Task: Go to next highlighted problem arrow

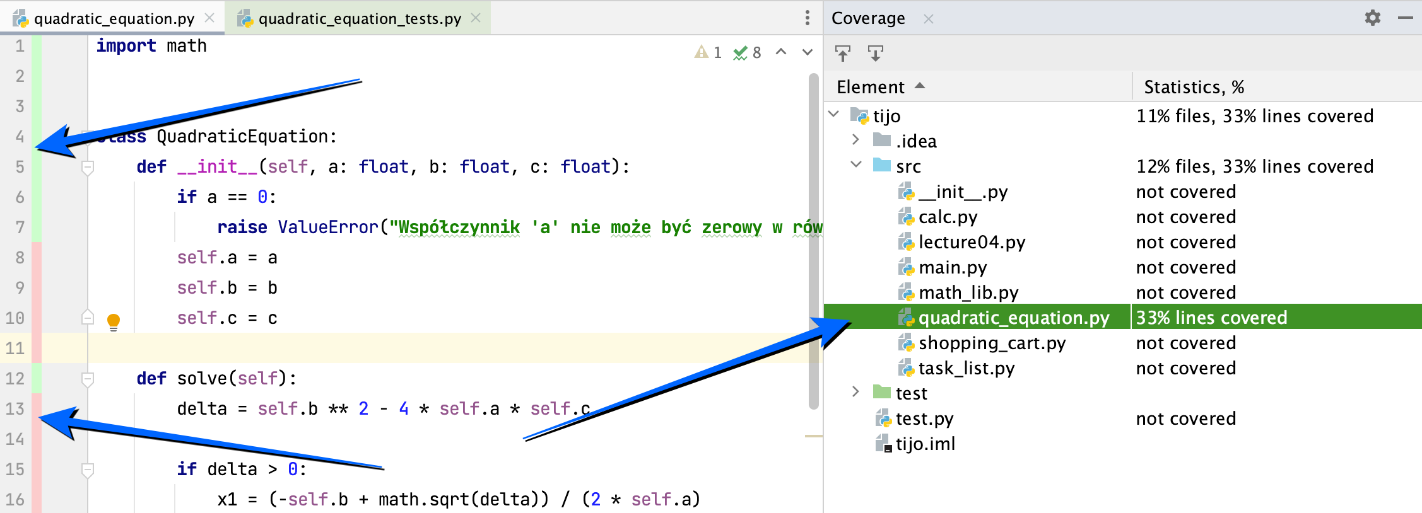Action: pos(808,52)
